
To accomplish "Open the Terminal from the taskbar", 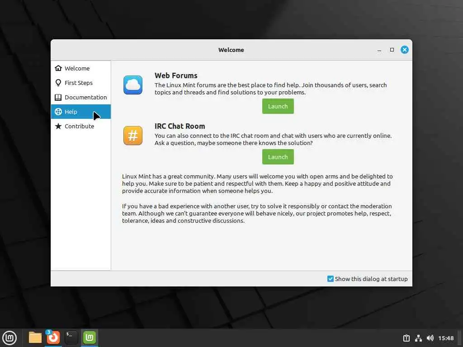I will [x=71, y=338].
